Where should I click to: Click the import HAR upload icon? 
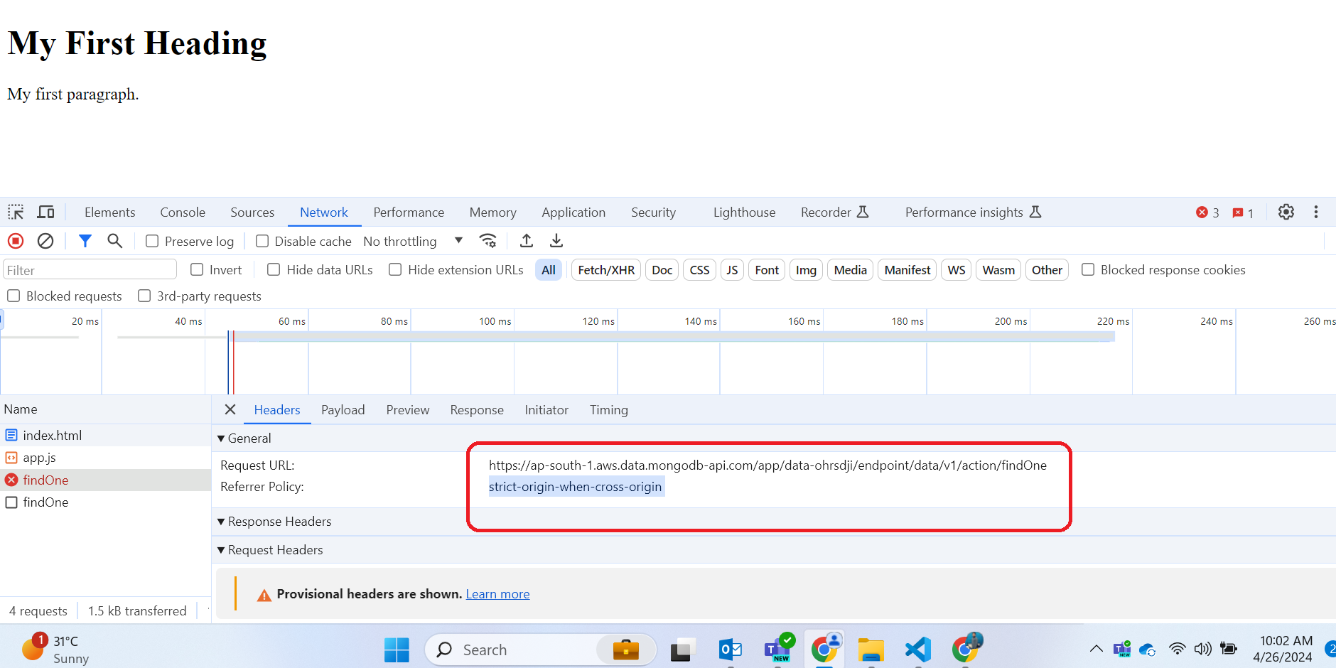click(527, 241)
